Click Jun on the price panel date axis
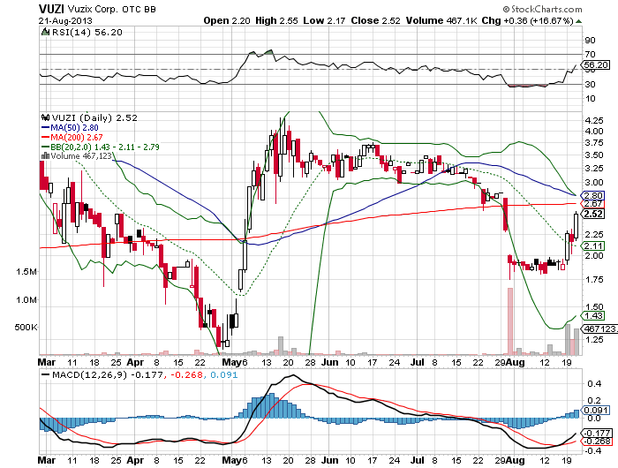 click(x=329, y=362)
